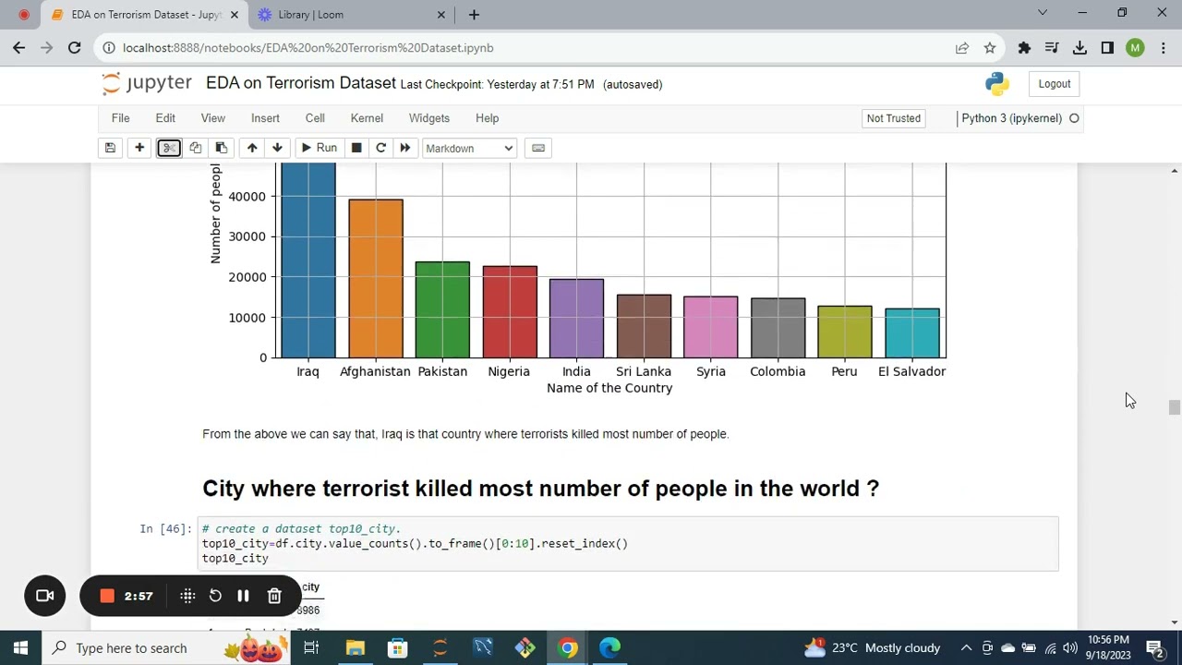Open the Insert menu
The width and height of the screenshot is (1182, 665).
(x=265, y=118)
